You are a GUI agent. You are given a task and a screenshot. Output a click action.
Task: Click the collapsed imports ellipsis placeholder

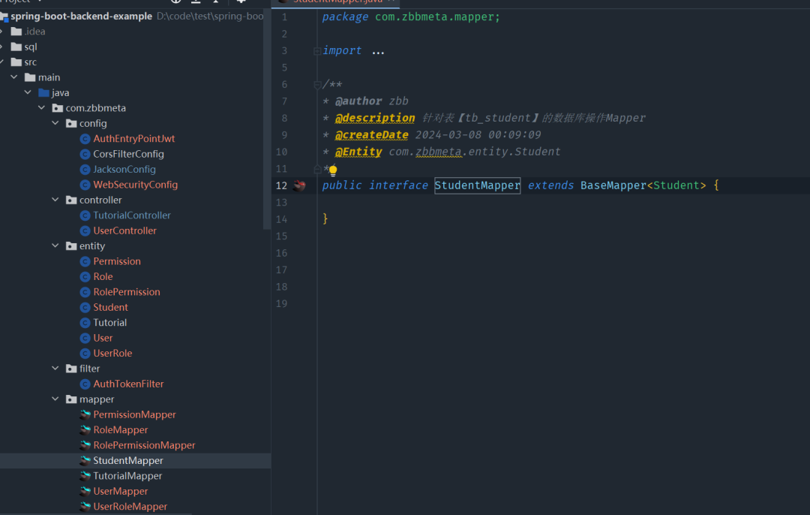click(x=378, y=51)
